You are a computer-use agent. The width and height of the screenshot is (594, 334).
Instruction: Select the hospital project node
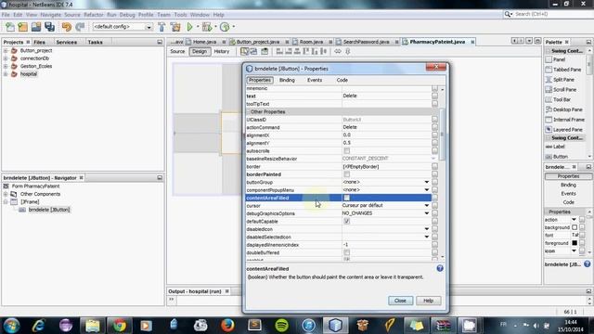[x=29, y=74]
